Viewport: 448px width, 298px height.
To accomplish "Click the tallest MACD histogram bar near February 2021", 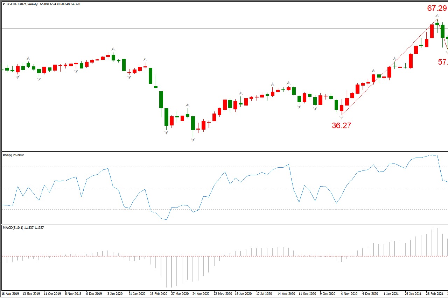I will (437, 242).
